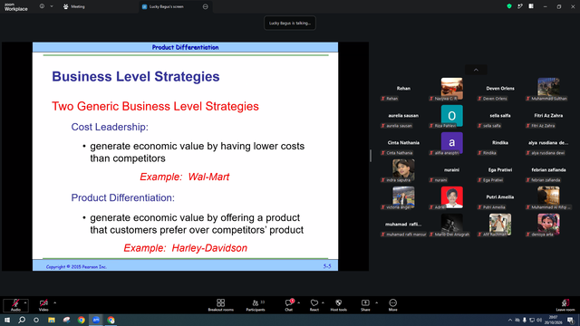This screenshot has width=580, height=326.
Task: Select Muhammad Al Rifqi's thumbnail
Action: pos(548,197)
